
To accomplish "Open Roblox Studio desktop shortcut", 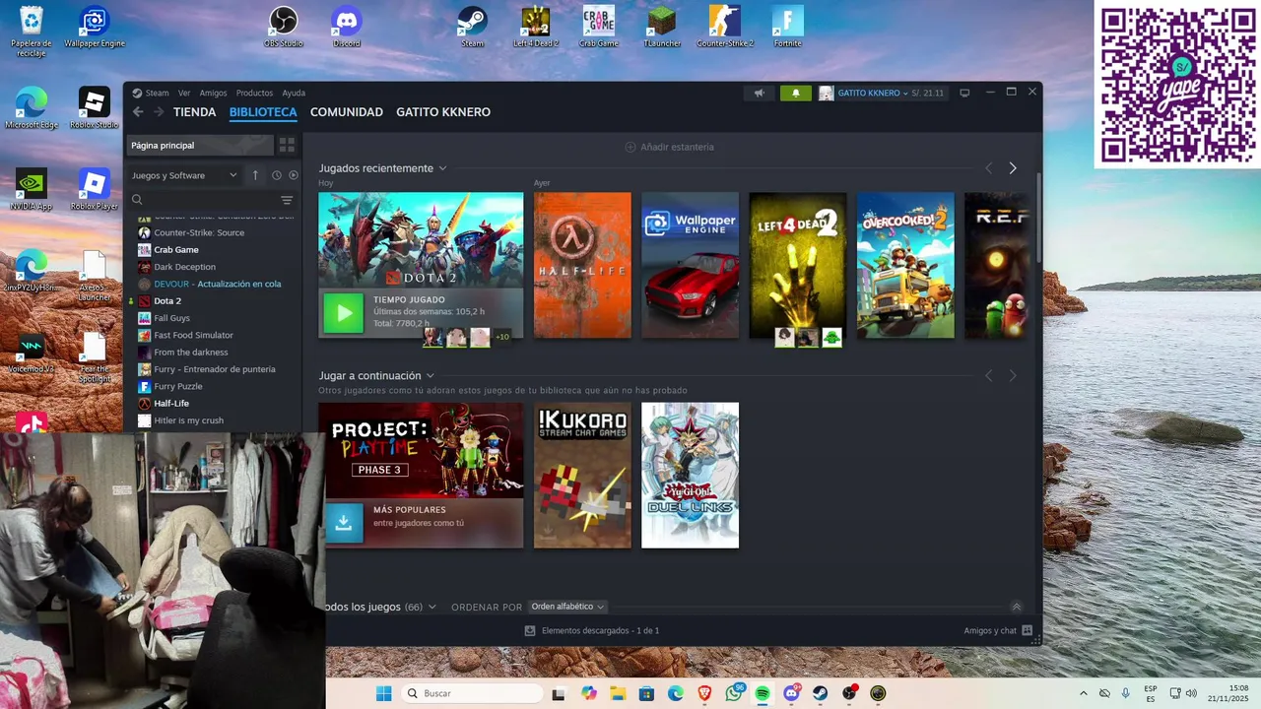I will pyautogui.click(x=95, y=108).
